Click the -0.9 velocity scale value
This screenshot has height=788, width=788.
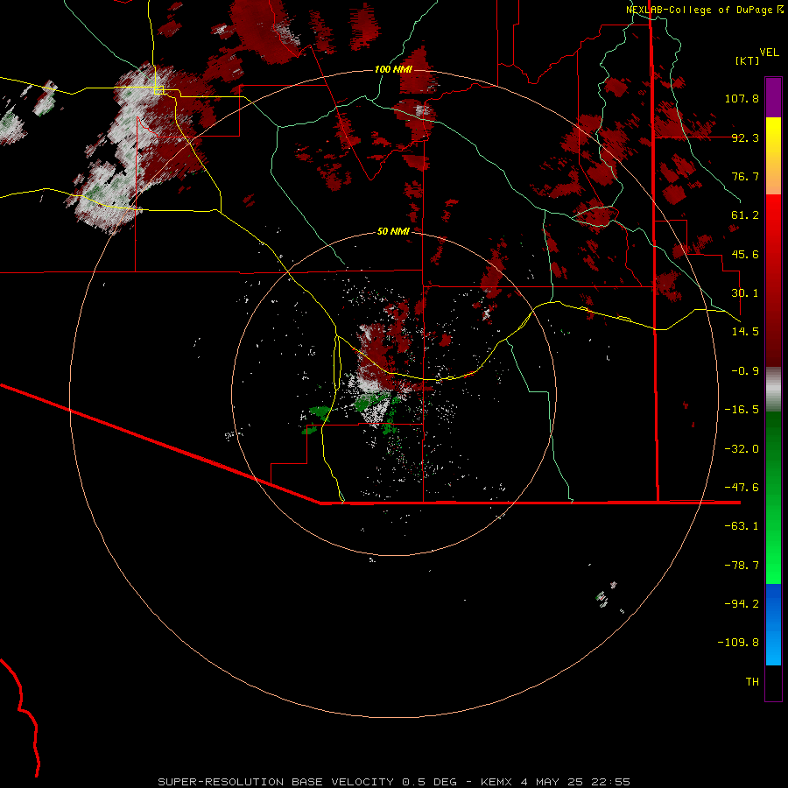tap(745, 371)
